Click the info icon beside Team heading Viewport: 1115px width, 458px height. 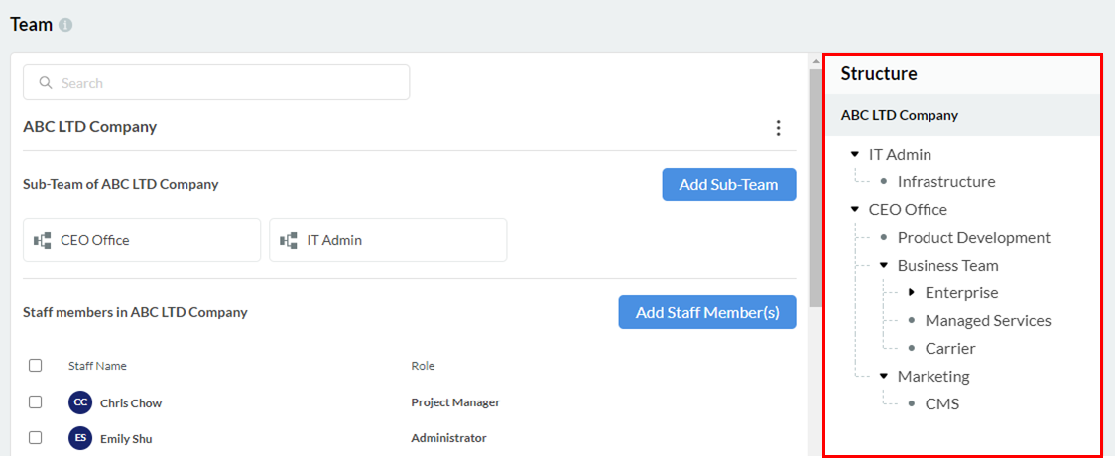(x=65, y=25)
